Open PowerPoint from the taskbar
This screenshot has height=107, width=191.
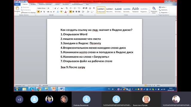(x=54, y=89)
